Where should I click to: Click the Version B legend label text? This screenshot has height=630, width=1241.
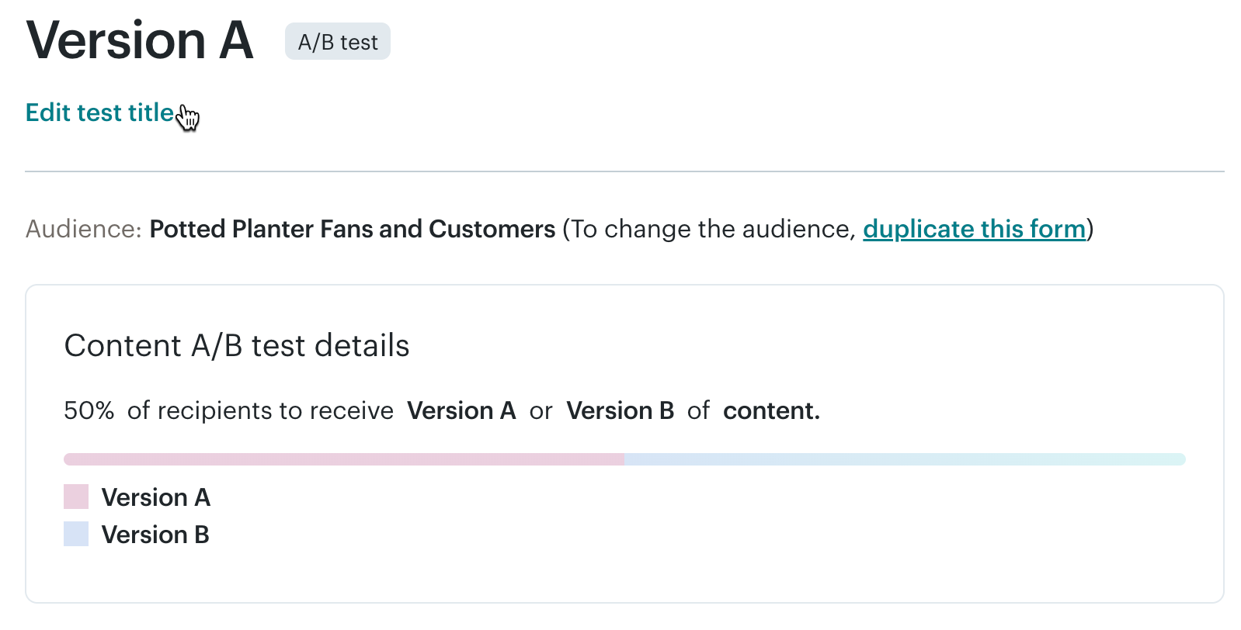[155, 534]
